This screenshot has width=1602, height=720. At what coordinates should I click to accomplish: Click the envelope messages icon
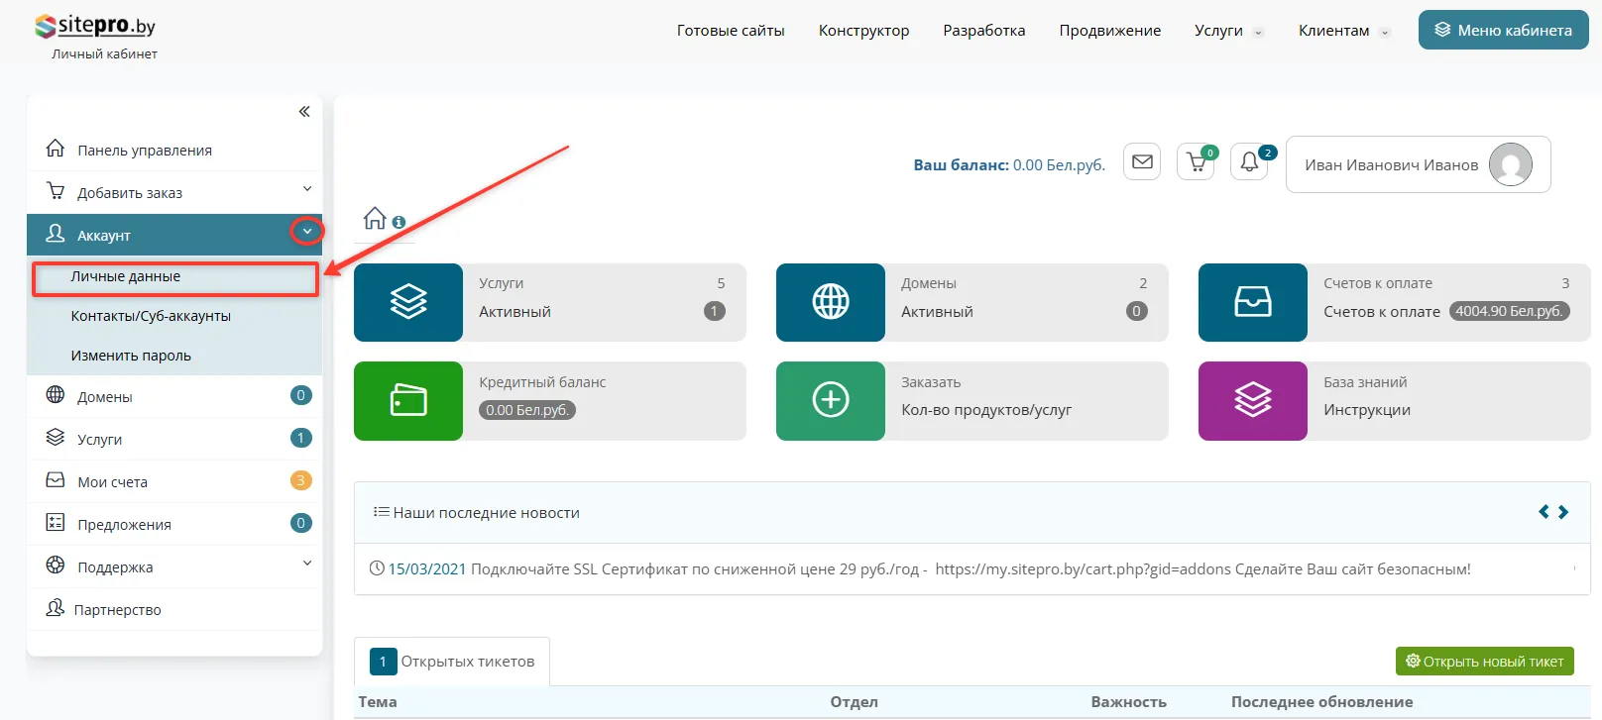[x=1142, y=162]
